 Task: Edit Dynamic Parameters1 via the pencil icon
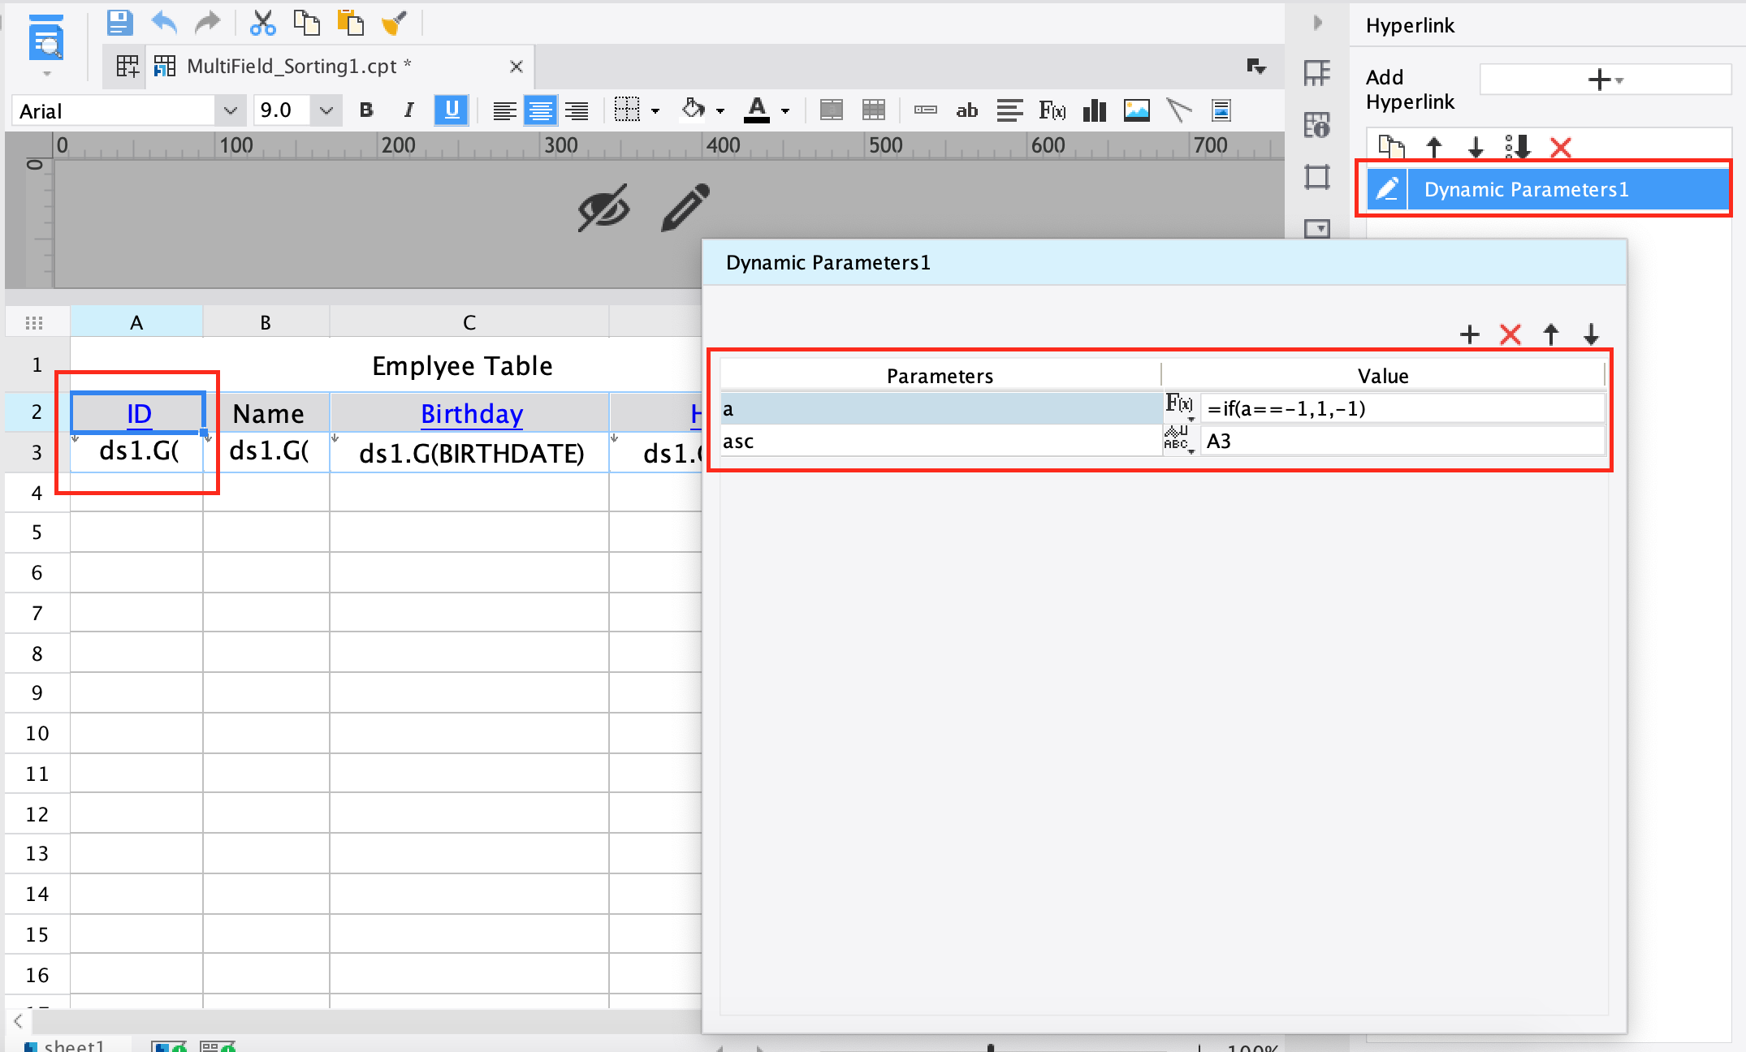(x=1387, y=188)
